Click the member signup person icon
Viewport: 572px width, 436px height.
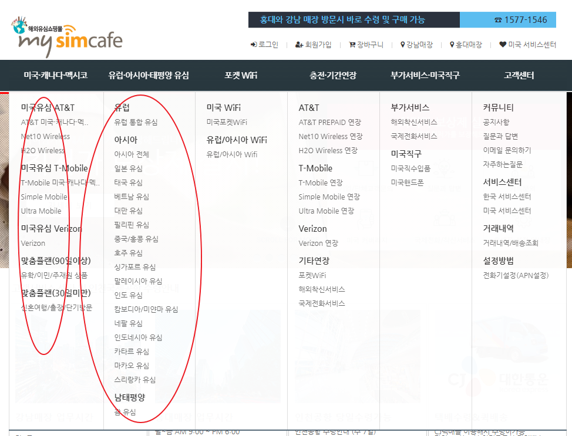[x=299, y=45]
